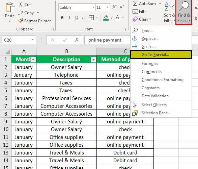Click the Find & Select magnifier button
The width and height of the screenshot is (198, 169).
tap(184, 12)
